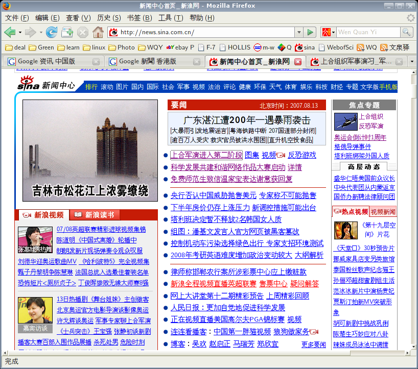Click 更多要闻 link
Image resolution: width=418 pixels, height=369 pixels.
click(x=314, y=345)
